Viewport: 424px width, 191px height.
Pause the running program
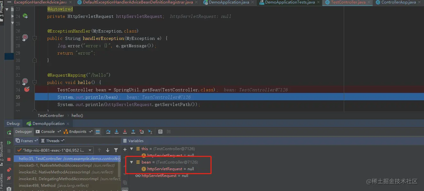tap(9, 151)
